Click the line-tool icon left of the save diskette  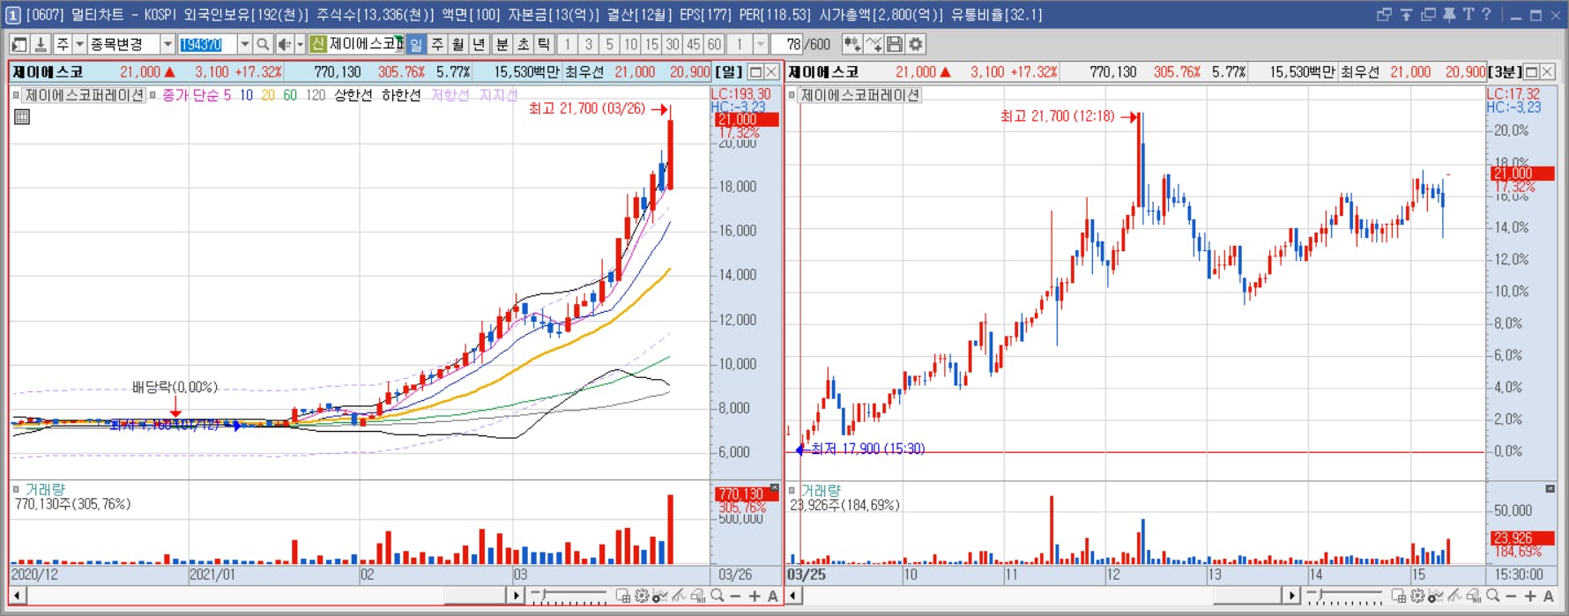(874, 44)
